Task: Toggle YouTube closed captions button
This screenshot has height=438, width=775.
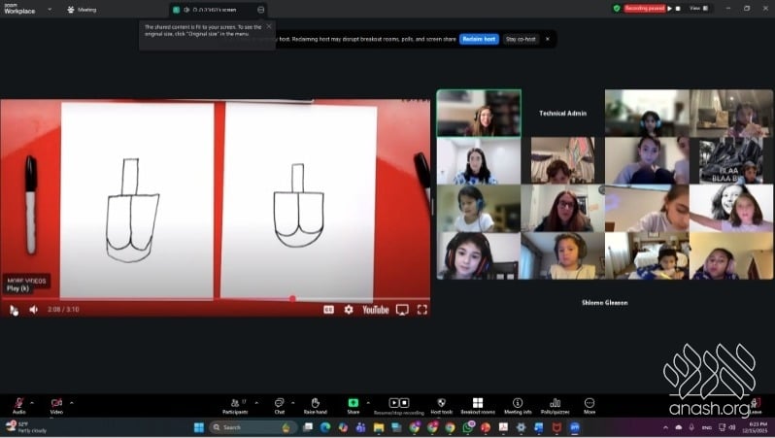Action: (328, 310)
